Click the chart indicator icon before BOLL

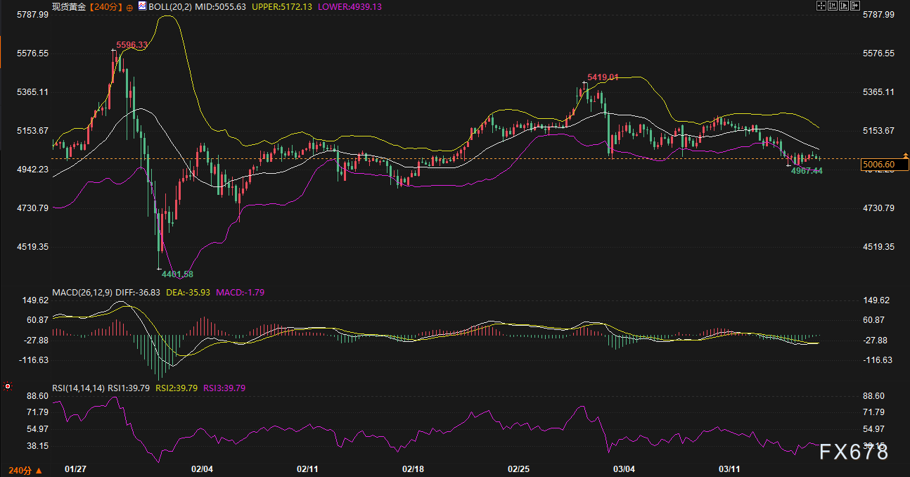143,7
